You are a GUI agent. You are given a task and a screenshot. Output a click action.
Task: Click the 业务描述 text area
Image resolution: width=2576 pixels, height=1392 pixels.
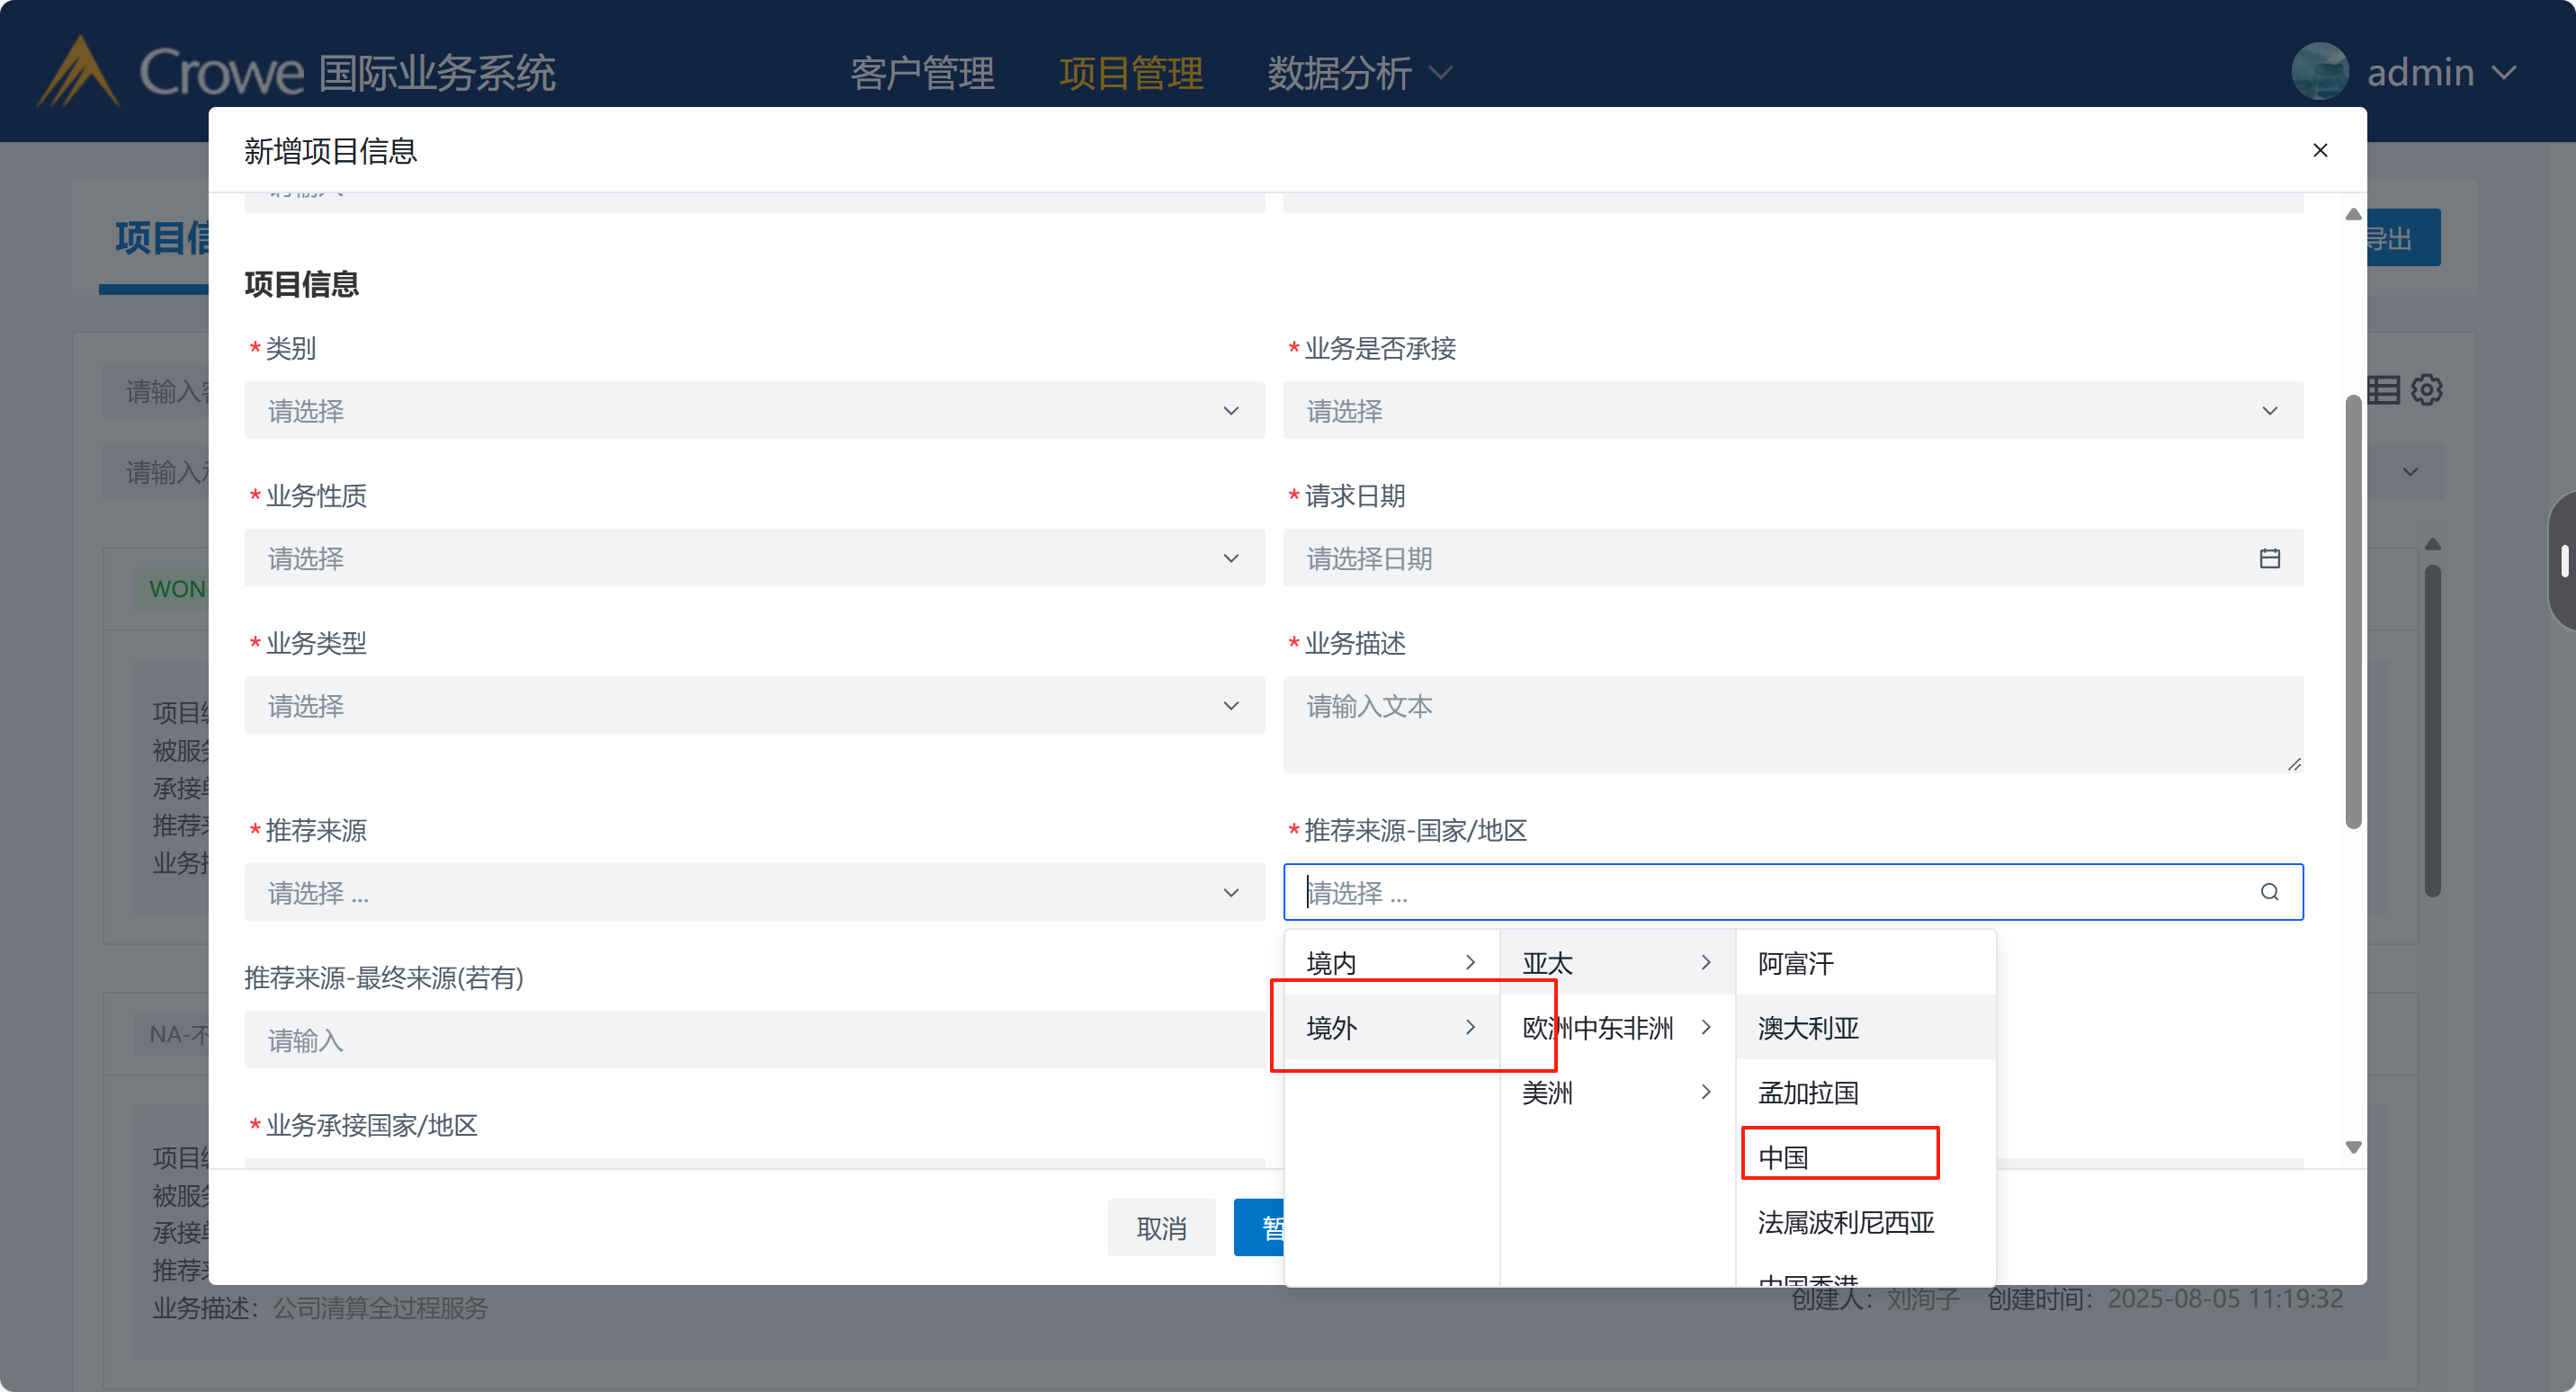point(1792,724)
